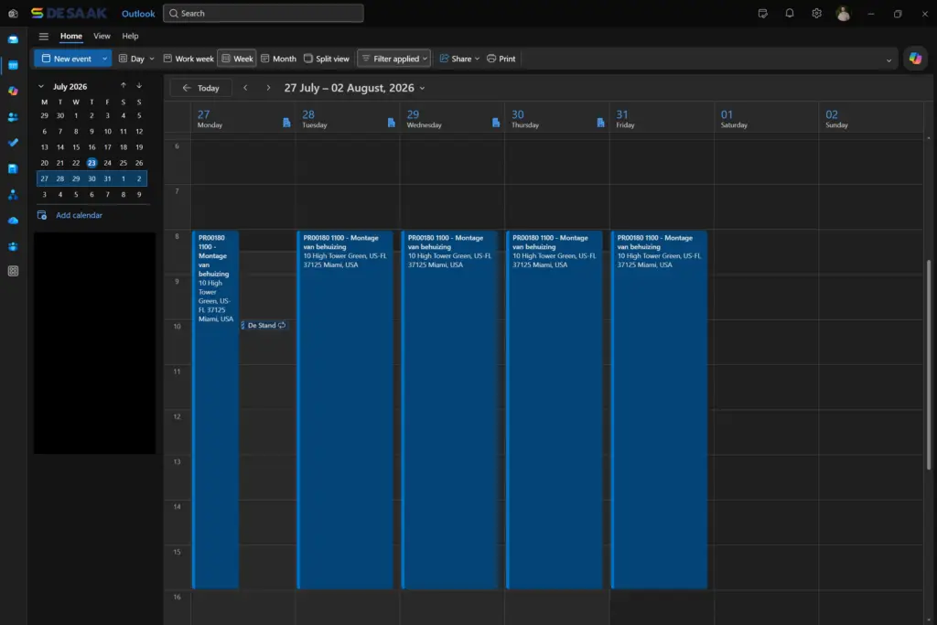The image size is (937, 625).
Task: Launch Copilot from the left app bar
Action: 13,91
